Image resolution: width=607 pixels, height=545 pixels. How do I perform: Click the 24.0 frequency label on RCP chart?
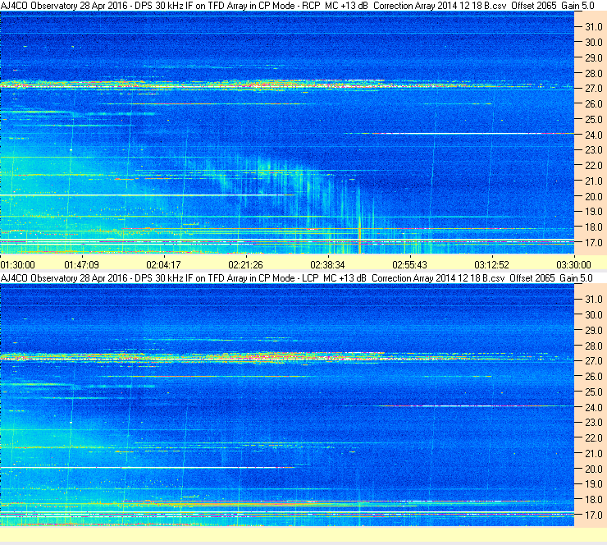593,135
